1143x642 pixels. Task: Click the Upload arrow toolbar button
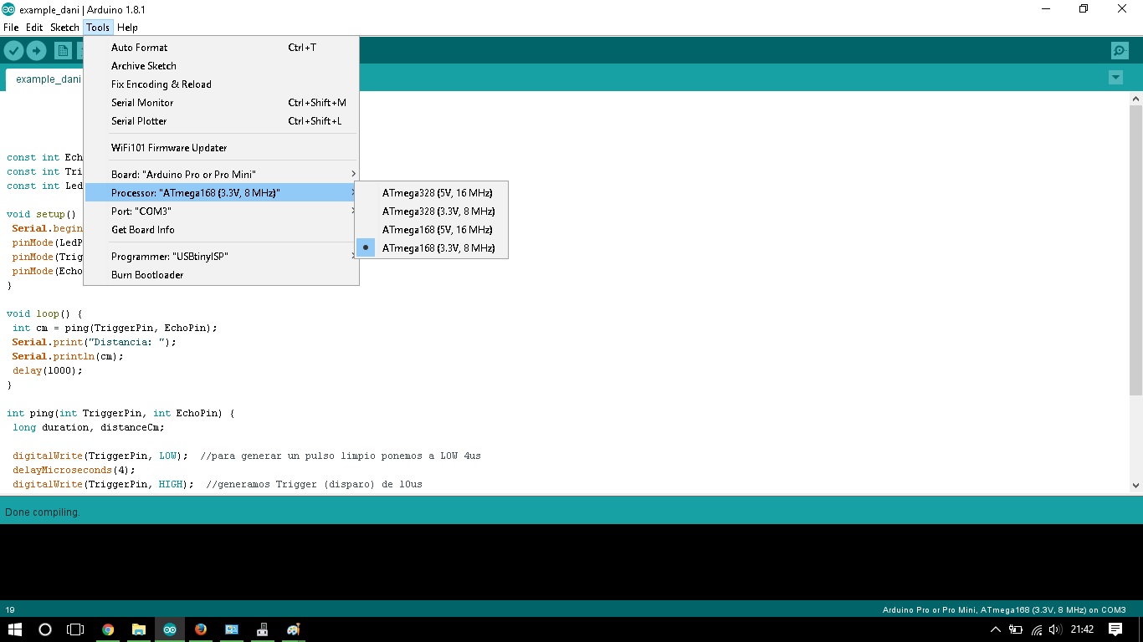36,51
